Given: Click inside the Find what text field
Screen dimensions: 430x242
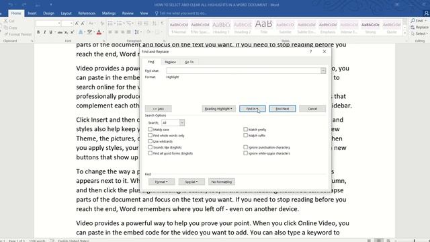Looking at the screenshot, I should [243, 71].
